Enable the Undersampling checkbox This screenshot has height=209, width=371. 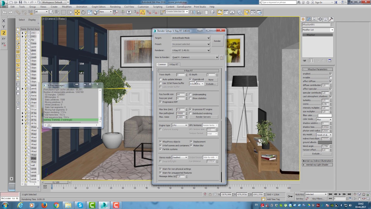190,94
